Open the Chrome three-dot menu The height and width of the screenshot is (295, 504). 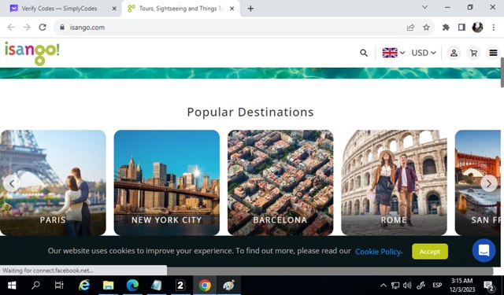click(x=494, y=28)
